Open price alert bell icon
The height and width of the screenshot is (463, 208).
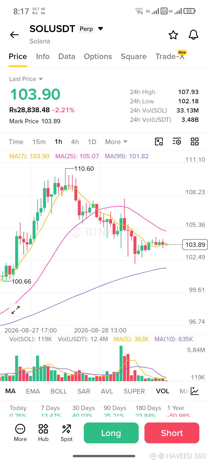(x=194, y=35)
